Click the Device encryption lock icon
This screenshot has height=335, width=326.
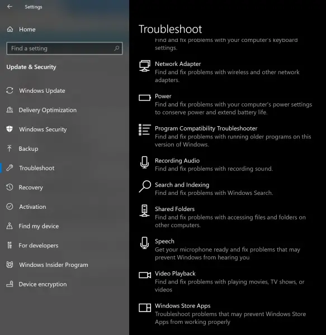(10, 284)
